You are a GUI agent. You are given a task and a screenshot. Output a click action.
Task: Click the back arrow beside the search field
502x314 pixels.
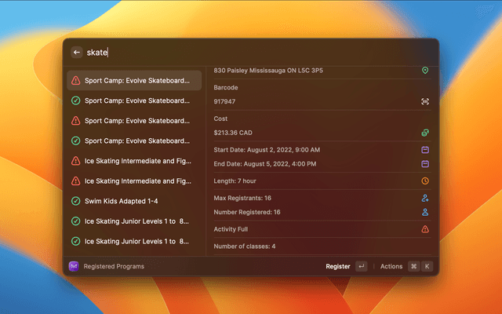(x=77, y=53)
